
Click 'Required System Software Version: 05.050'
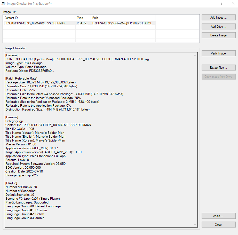click(36, 164)
